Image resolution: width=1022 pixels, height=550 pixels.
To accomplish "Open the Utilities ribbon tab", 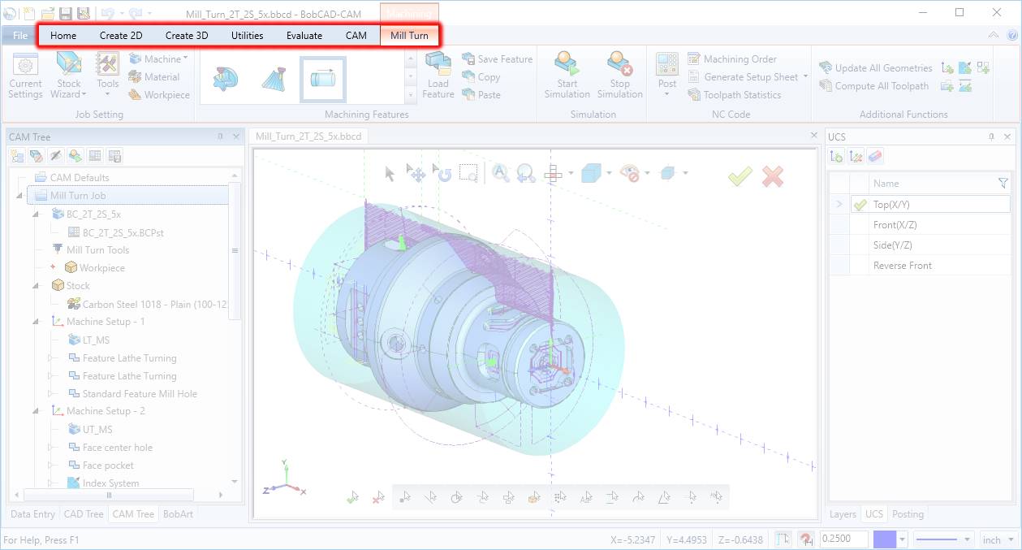I will click(x=247, y=35).
